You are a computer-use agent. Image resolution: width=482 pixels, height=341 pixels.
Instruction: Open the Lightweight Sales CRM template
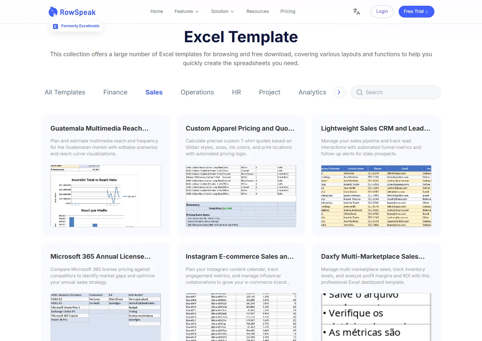click(x=376, y=128)
